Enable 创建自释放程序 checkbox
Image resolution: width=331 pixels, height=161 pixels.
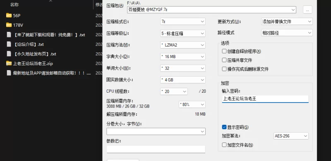(x=224, y=51)
